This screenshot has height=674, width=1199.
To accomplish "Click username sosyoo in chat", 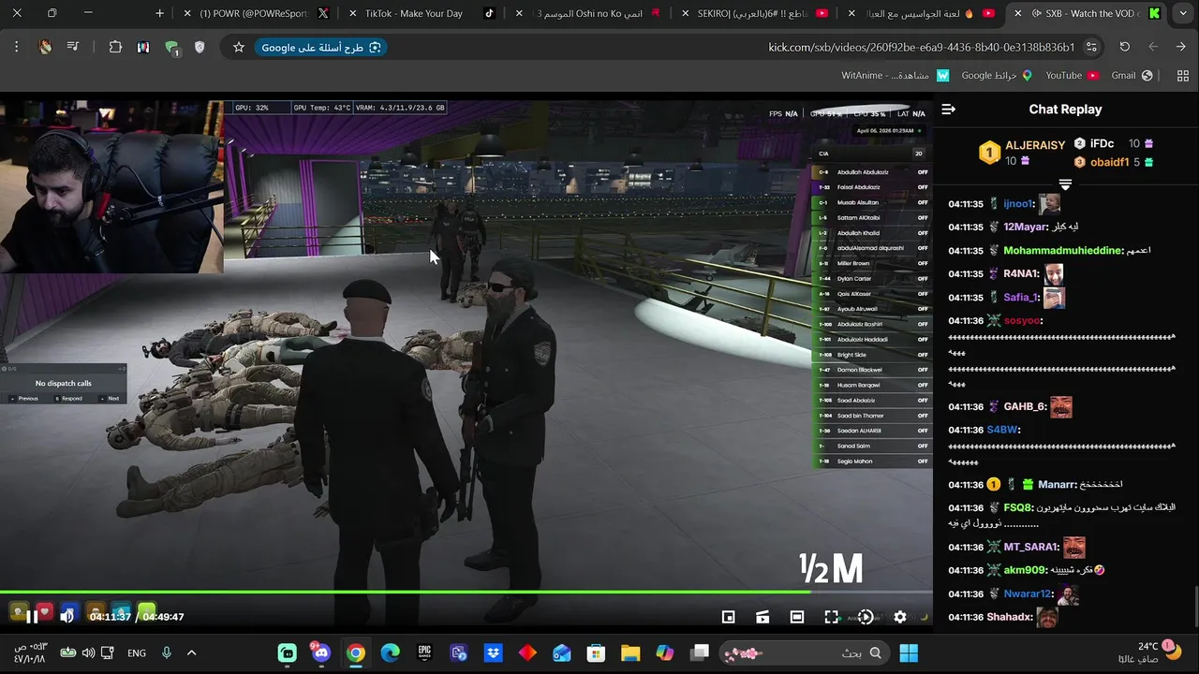I will 1022,321.
